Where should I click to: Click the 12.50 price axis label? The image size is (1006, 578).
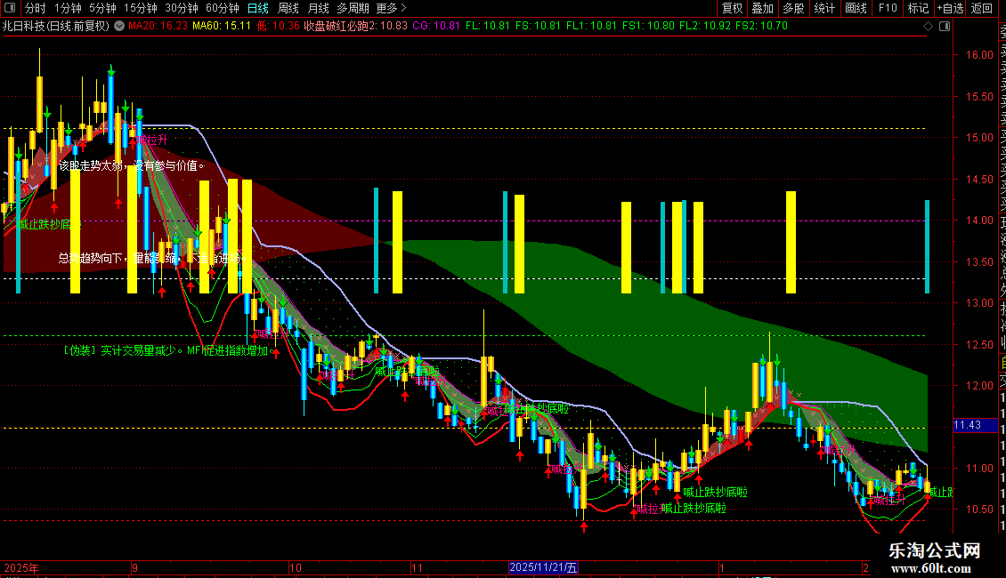tap(979, 345)
